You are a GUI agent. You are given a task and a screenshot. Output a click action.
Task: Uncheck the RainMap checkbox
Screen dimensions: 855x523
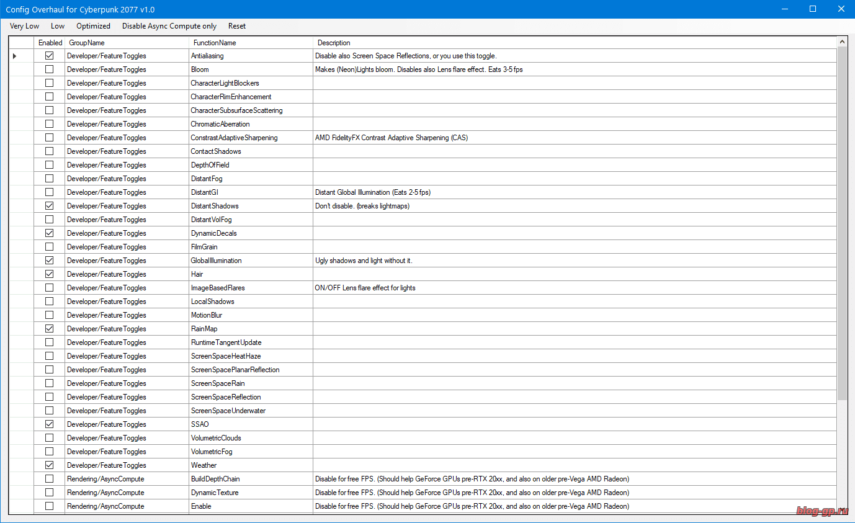click(50, 329)
